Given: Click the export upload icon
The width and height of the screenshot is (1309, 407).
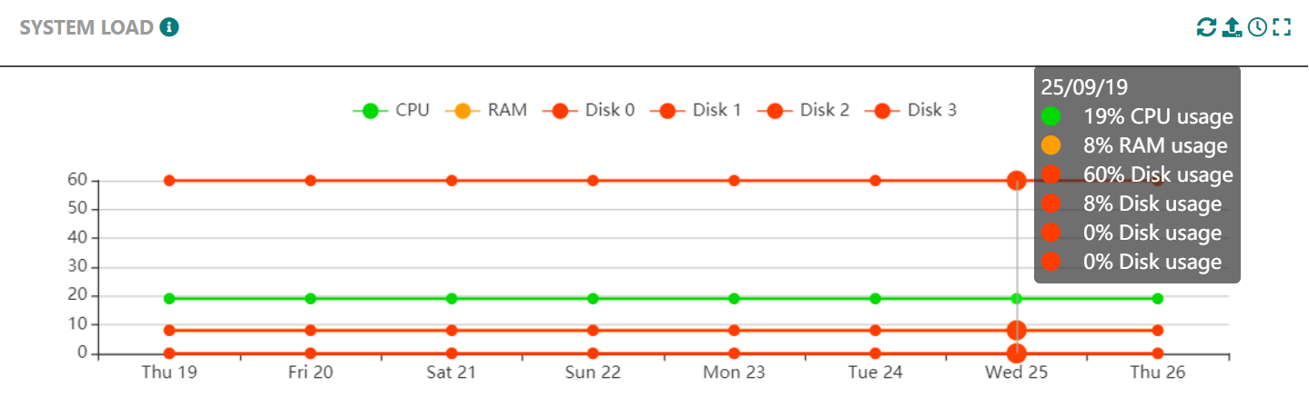Looking at the screenshot, I should click(1232, 27).
